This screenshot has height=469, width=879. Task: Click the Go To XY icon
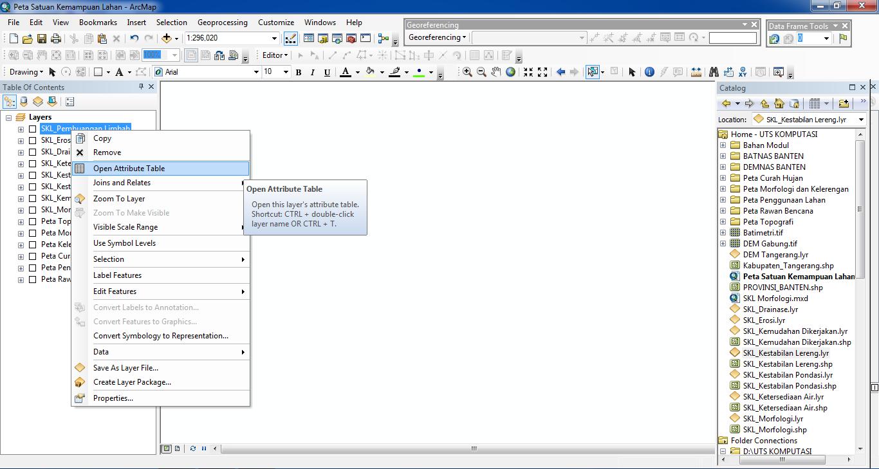(x=743, y=72)
